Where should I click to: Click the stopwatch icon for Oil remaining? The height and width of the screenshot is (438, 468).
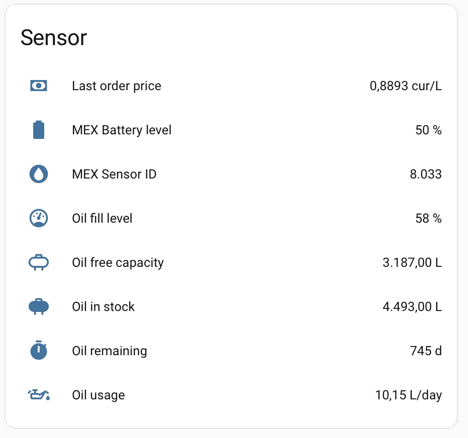pyautogui.click(x=39, y=350)
